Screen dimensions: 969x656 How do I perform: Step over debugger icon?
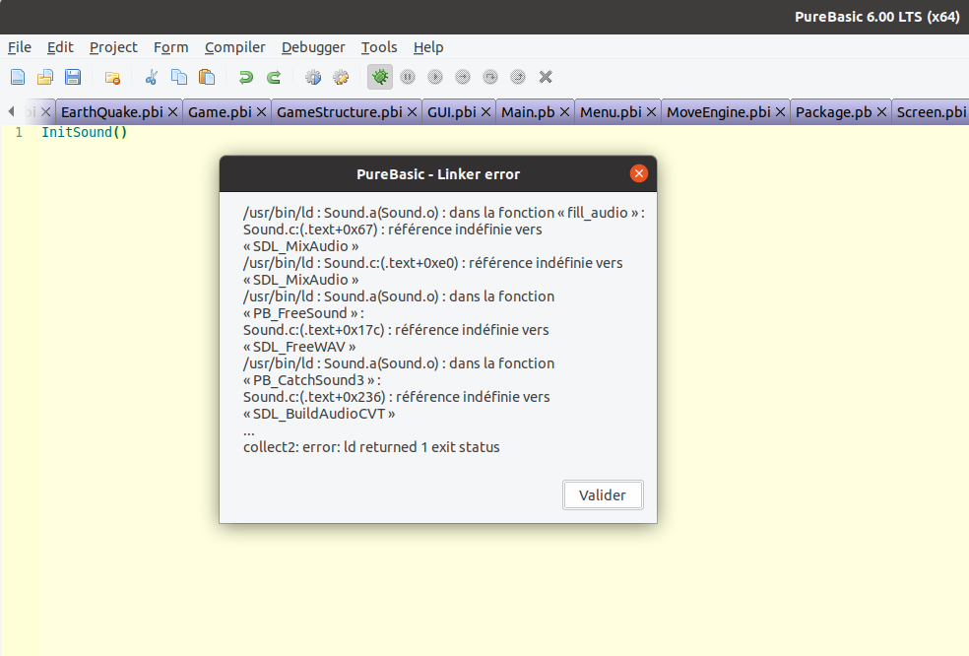pyautogui.click(x=490, y=77)
